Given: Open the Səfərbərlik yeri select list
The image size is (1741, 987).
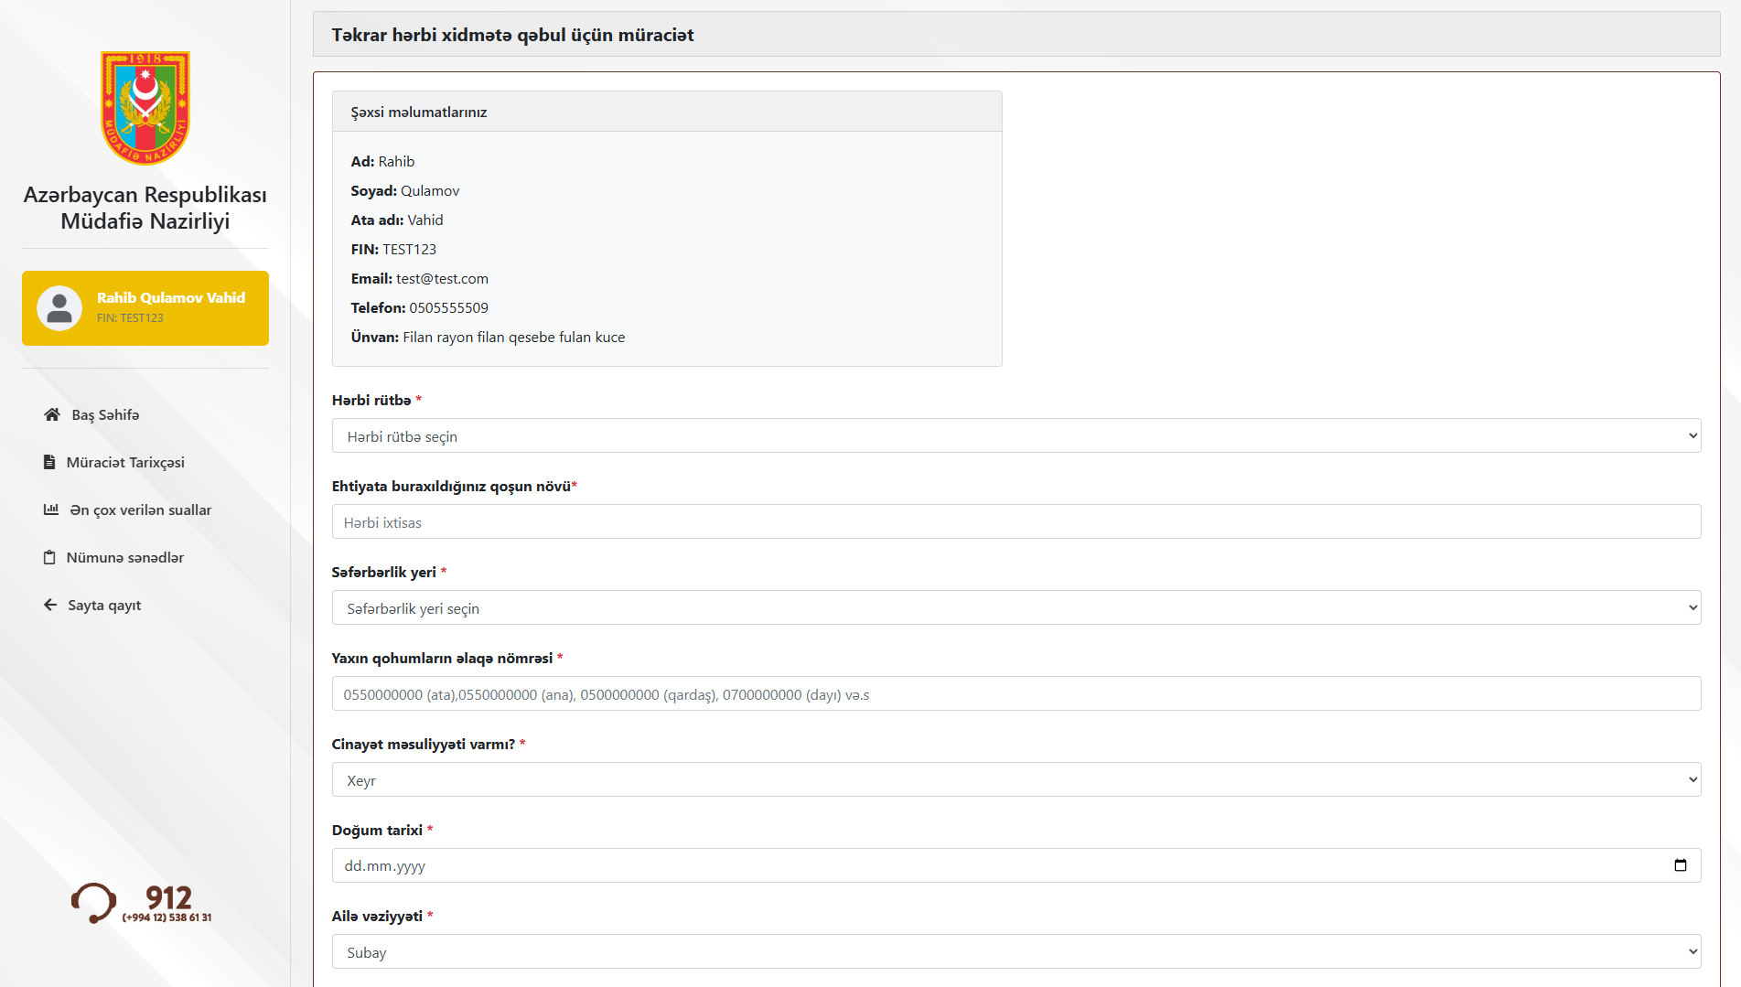Looking at the screenshot, I should [1016, 607].
